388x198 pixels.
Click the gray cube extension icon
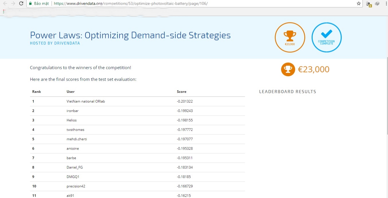tap(377, 3)
